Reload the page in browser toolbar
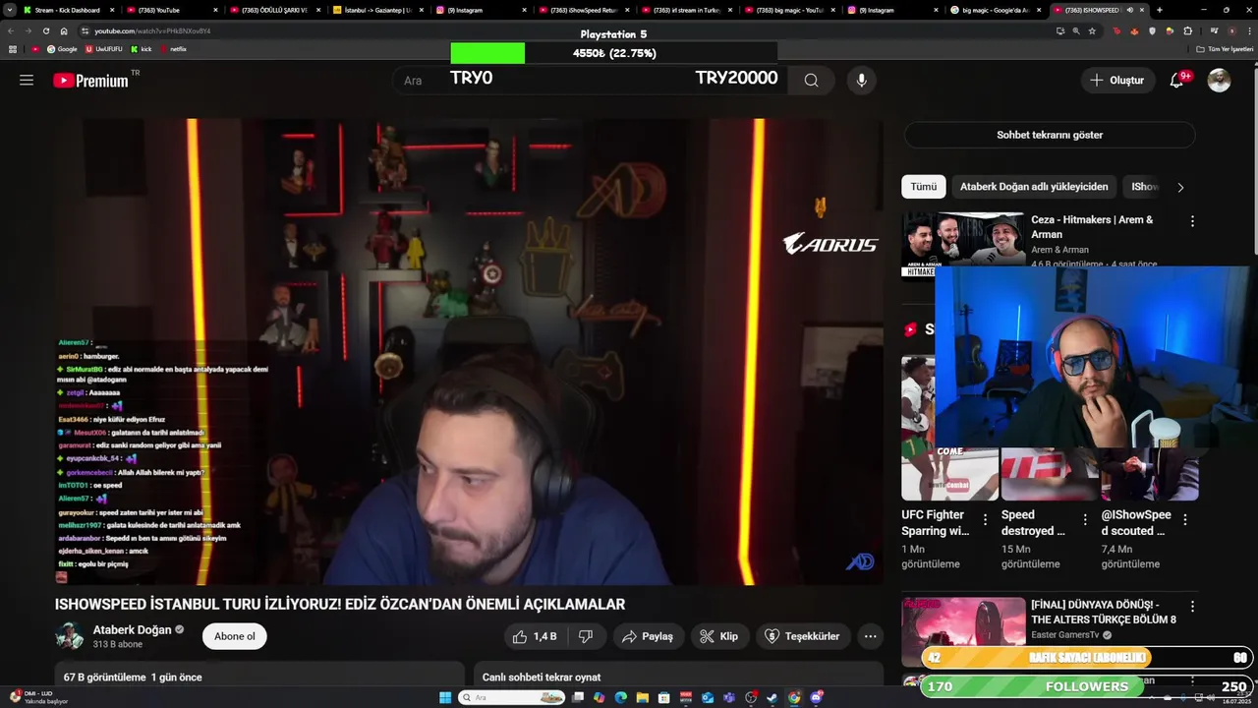 click(x=45, y=30)
